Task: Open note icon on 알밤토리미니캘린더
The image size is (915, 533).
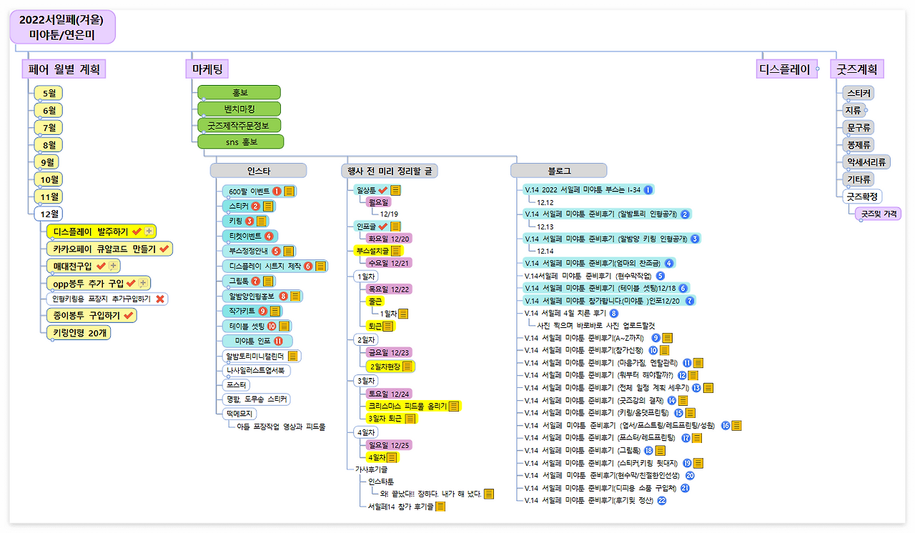Action: pyautogui.click(x=294, y=356)
